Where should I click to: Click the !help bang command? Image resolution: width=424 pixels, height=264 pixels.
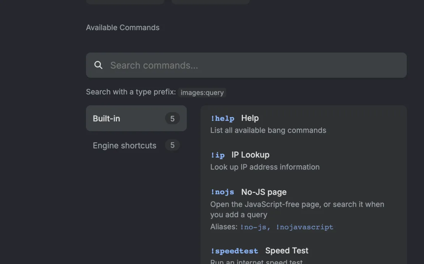[223, 119]
